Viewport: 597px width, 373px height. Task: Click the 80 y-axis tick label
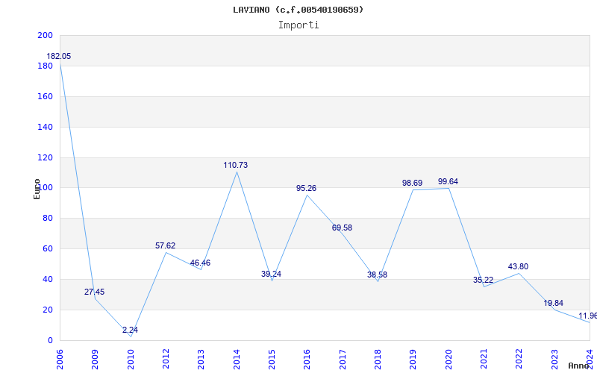pyautogui.click(x=48, y=218)
